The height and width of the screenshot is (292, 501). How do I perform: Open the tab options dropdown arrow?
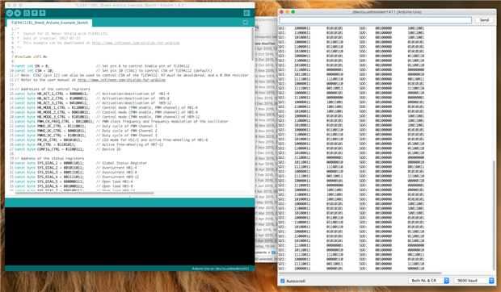(246, 23)
